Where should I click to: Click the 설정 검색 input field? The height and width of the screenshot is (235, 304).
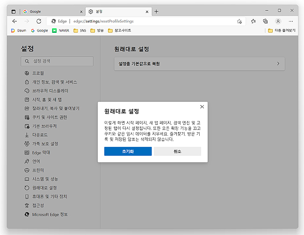[57, 61]
